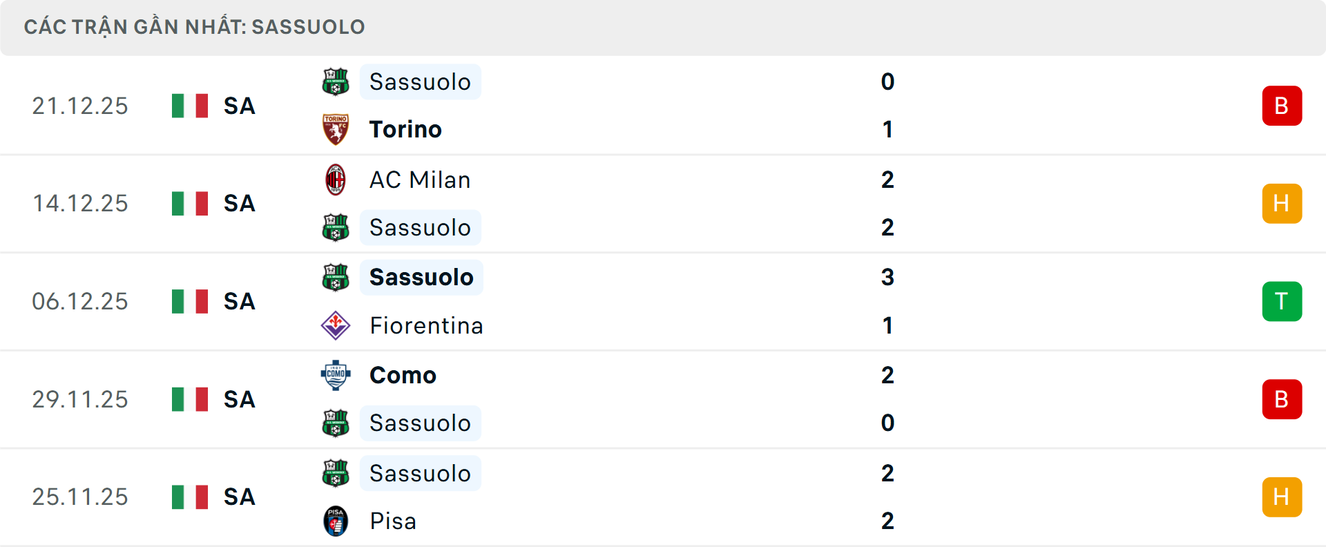
Task: Click the header 'Các trận gần nhất: Sassuolo'
Action: point(194,27)
